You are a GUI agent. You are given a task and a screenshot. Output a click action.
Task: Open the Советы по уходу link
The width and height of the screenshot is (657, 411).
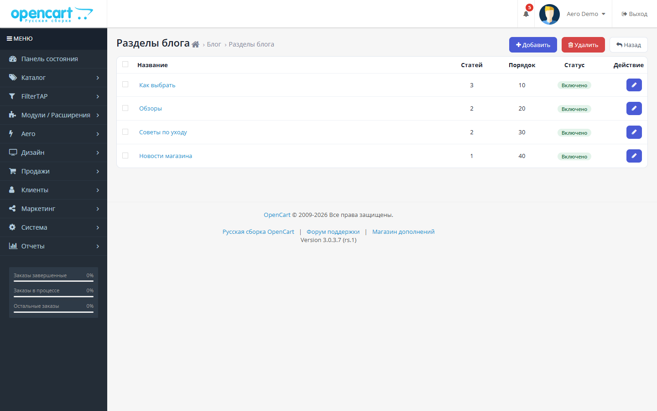[x=163, y=132]
